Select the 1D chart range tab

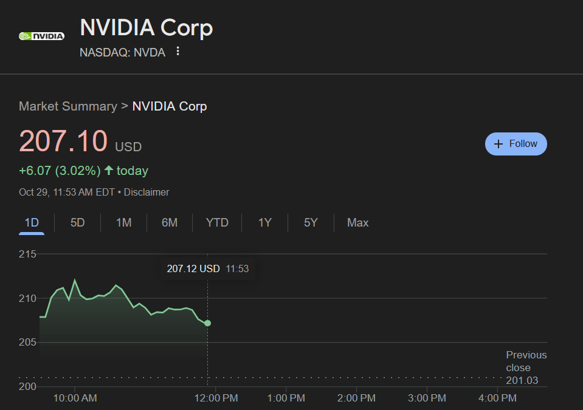(x=32, y=223)
